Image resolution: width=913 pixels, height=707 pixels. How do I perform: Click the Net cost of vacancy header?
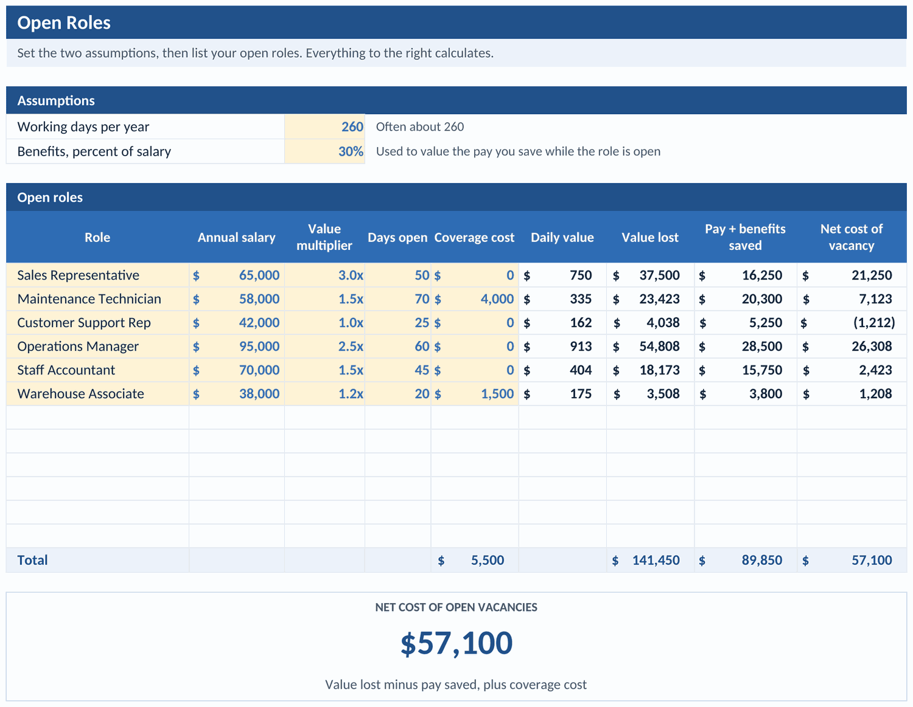click(x=852, y=237)
